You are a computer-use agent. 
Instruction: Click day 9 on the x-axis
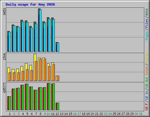[x=45, y=114]
